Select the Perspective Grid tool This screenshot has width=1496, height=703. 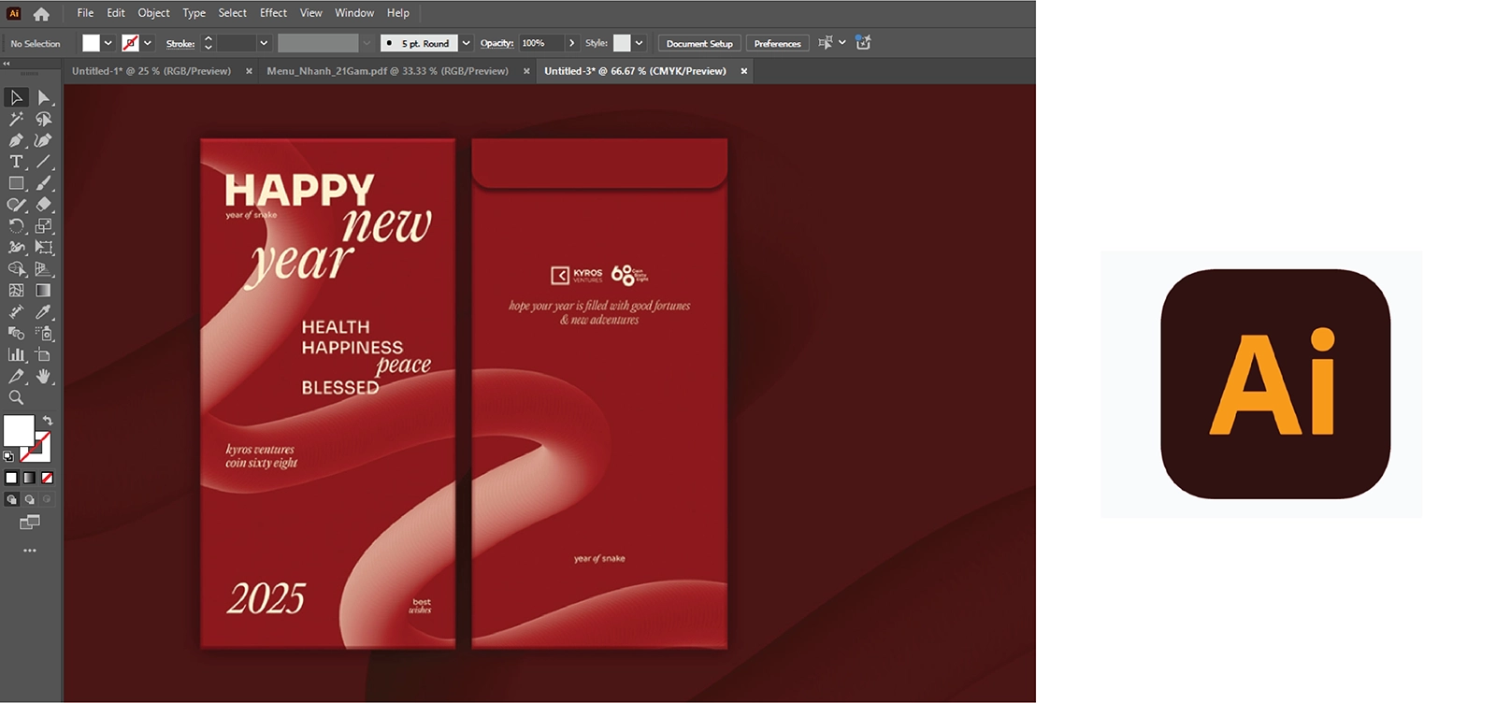click(43, 269)
